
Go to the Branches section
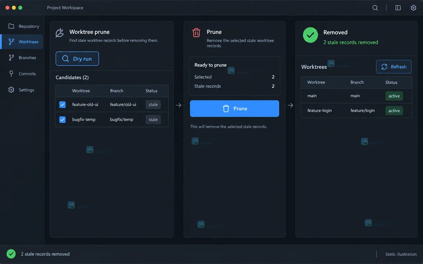22,57
